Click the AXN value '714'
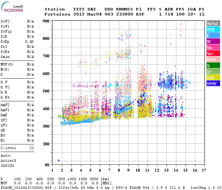The image size is (222, 190). point(169,14)
